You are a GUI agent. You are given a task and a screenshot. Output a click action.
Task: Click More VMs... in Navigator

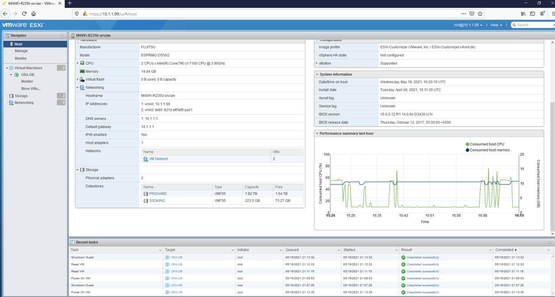point(31,89)
